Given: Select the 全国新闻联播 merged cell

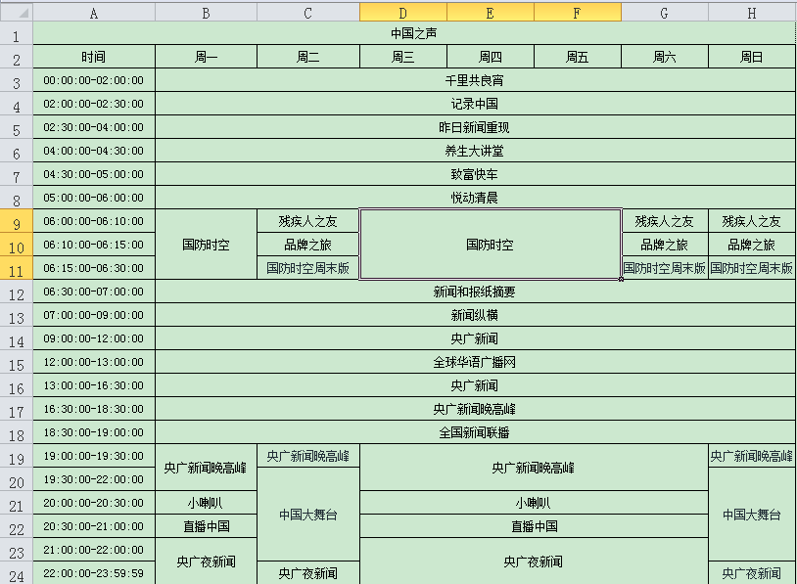Looking at the screenshot, I should click(475, 432).
